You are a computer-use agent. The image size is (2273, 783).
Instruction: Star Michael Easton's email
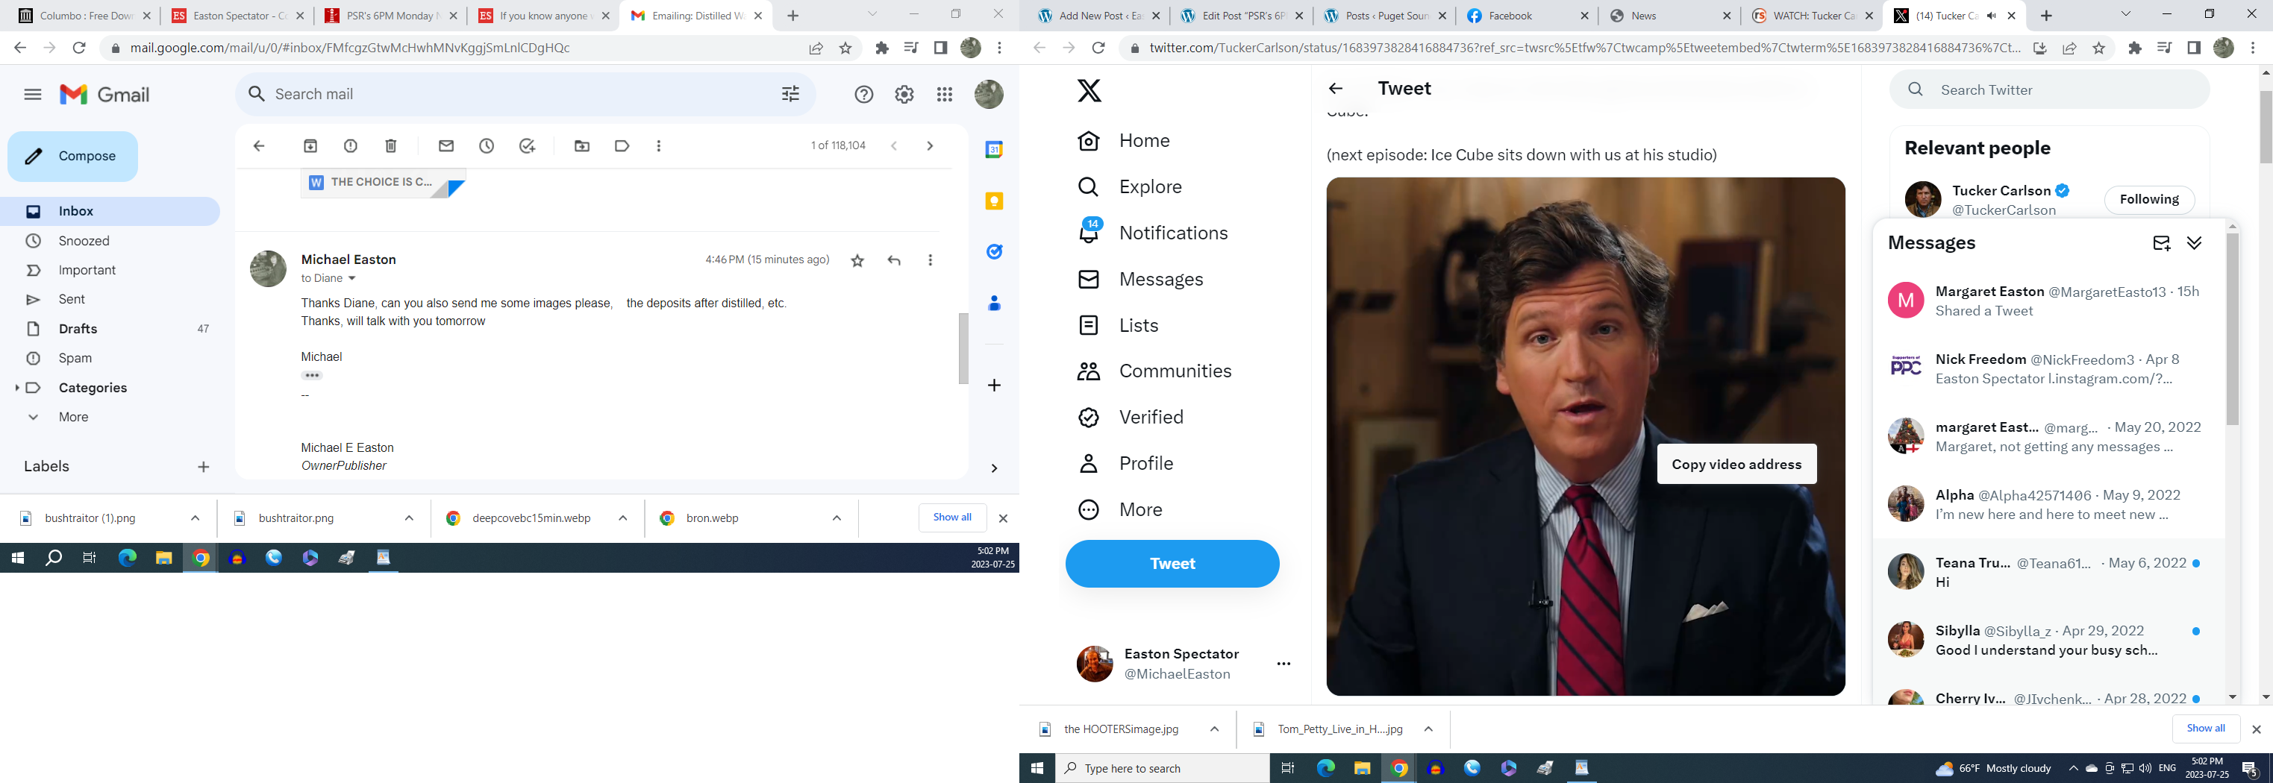[x=857, y=260]
